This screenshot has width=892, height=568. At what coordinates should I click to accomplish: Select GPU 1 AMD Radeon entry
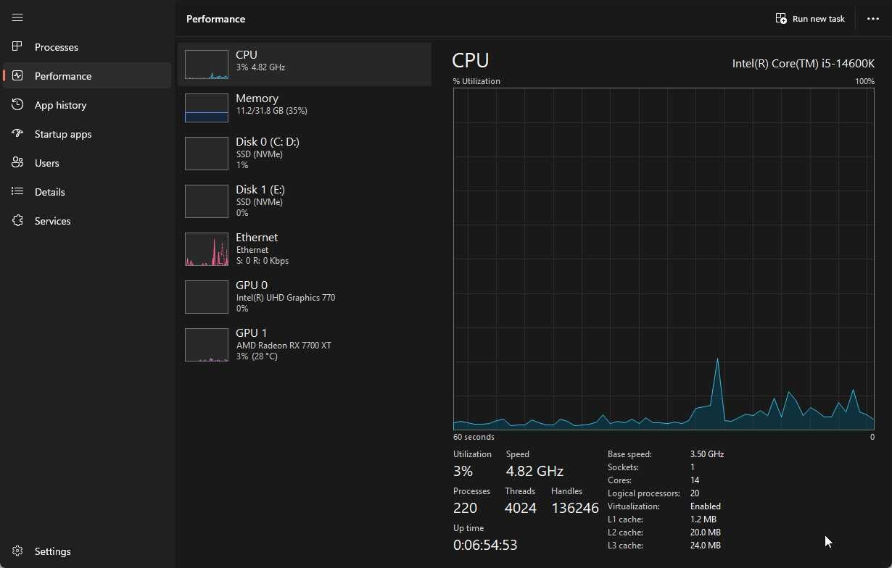305,345
